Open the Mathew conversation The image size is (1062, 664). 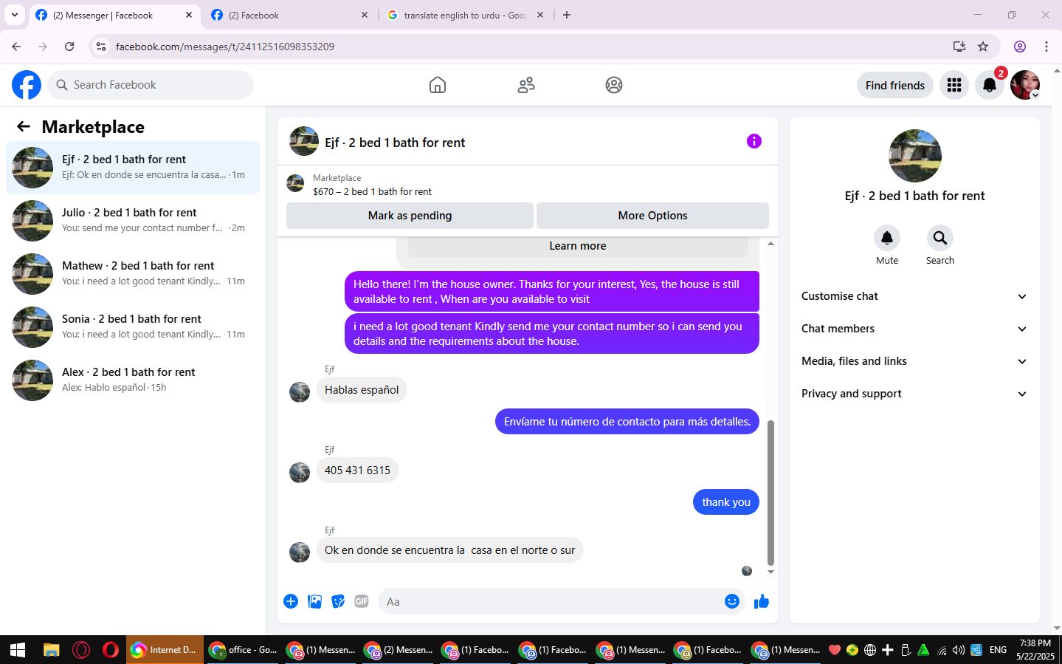[133, 274]
